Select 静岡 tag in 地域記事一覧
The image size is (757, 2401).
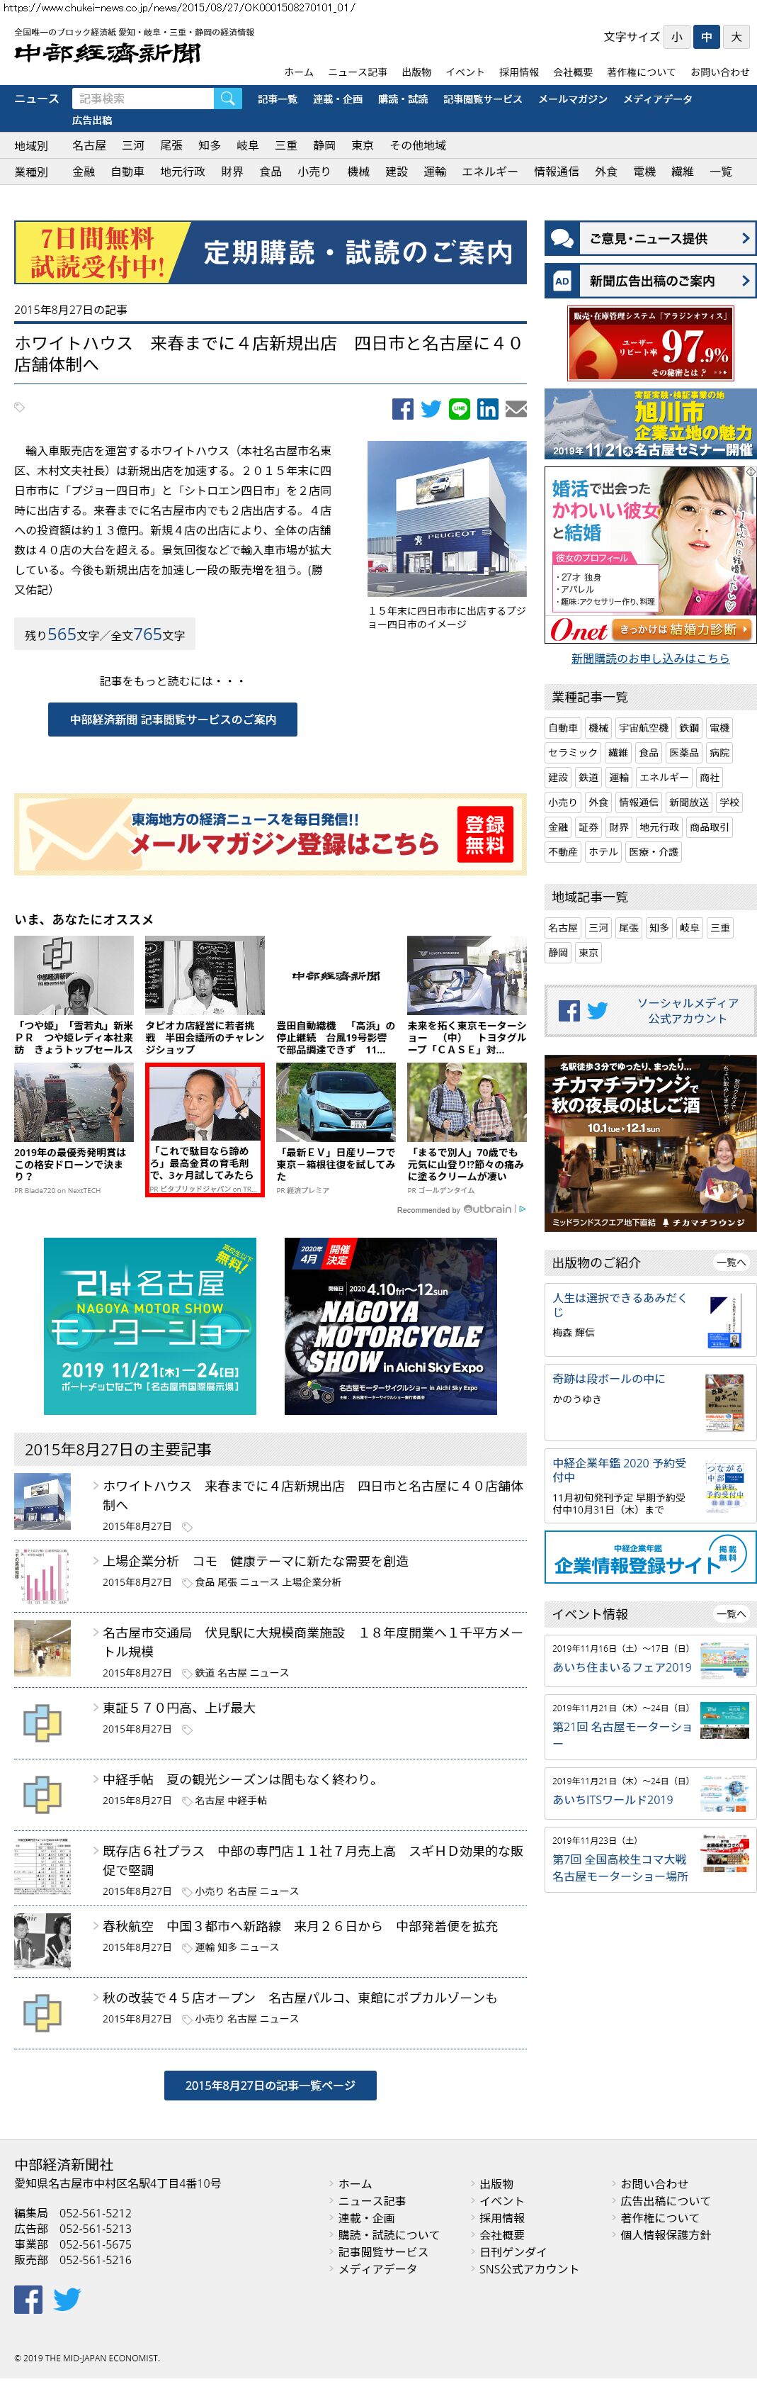pyautogui.click(x=558, y=953)
